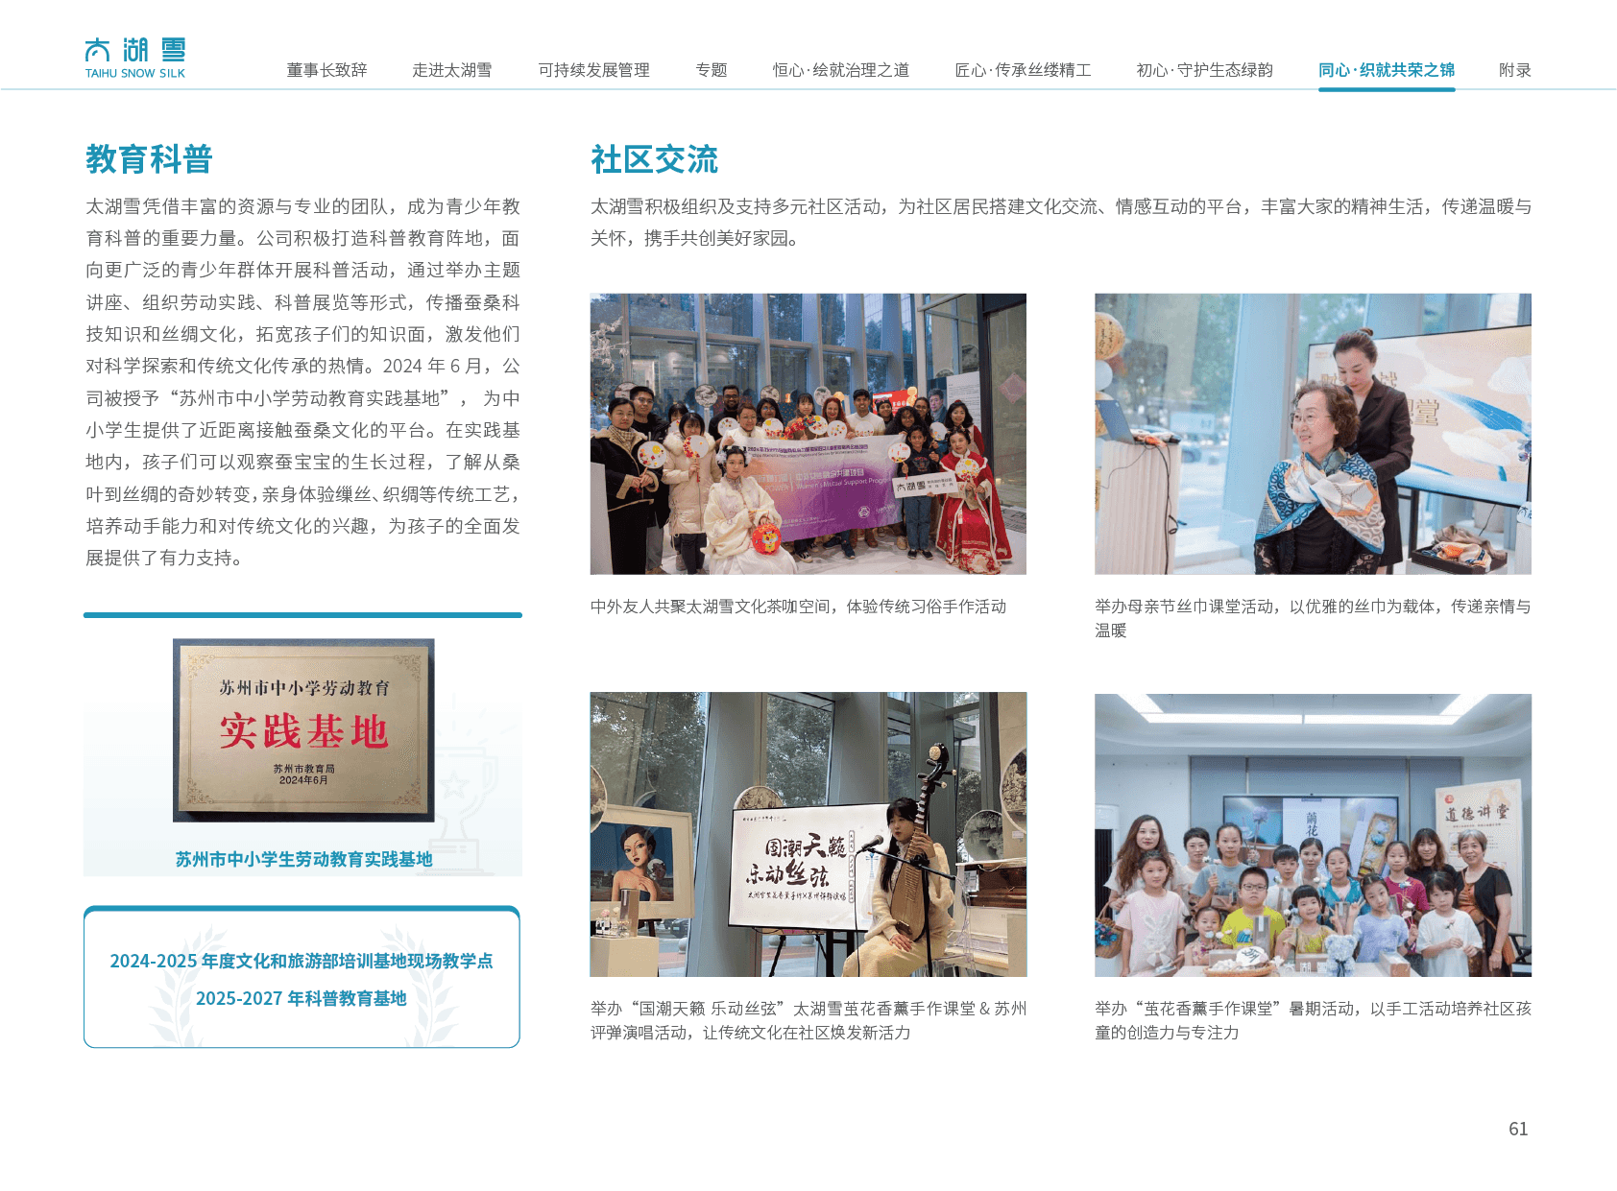The width and height of the screenshot is (1617, 1191).
Task: Click the 社区交流 section heading
Action: (x=654, y=159)
